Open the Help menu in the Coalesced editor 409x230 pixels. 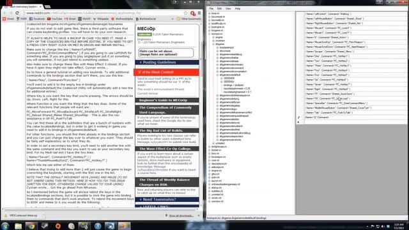(x=237, y=8)
